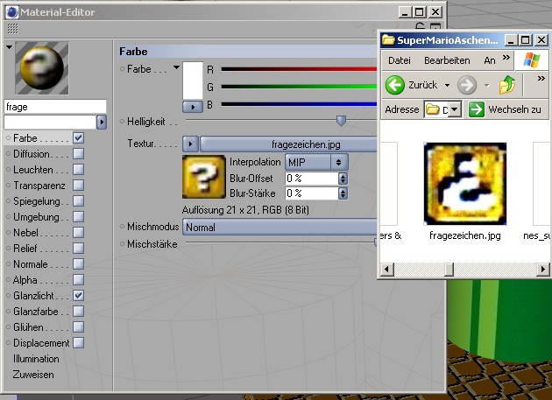Open the Bearbeiten menu in Explorer

coord(446,60)
